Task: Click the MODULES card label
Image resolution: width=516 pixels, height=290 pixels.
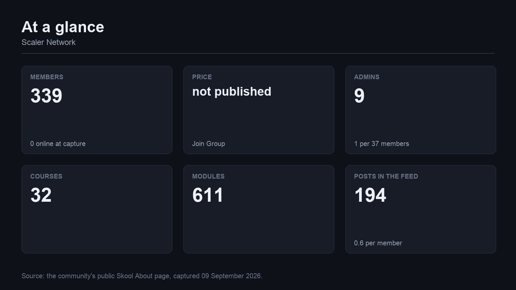Action: tap(208, 176)
